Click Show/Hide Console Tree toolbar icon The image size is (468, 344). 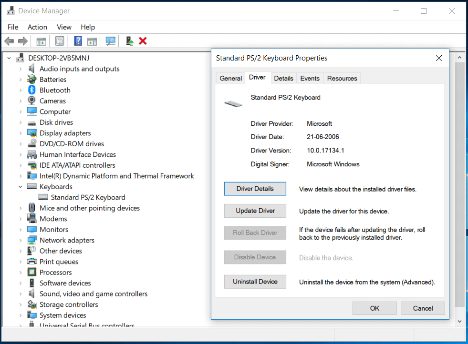(x=41, y=41)
